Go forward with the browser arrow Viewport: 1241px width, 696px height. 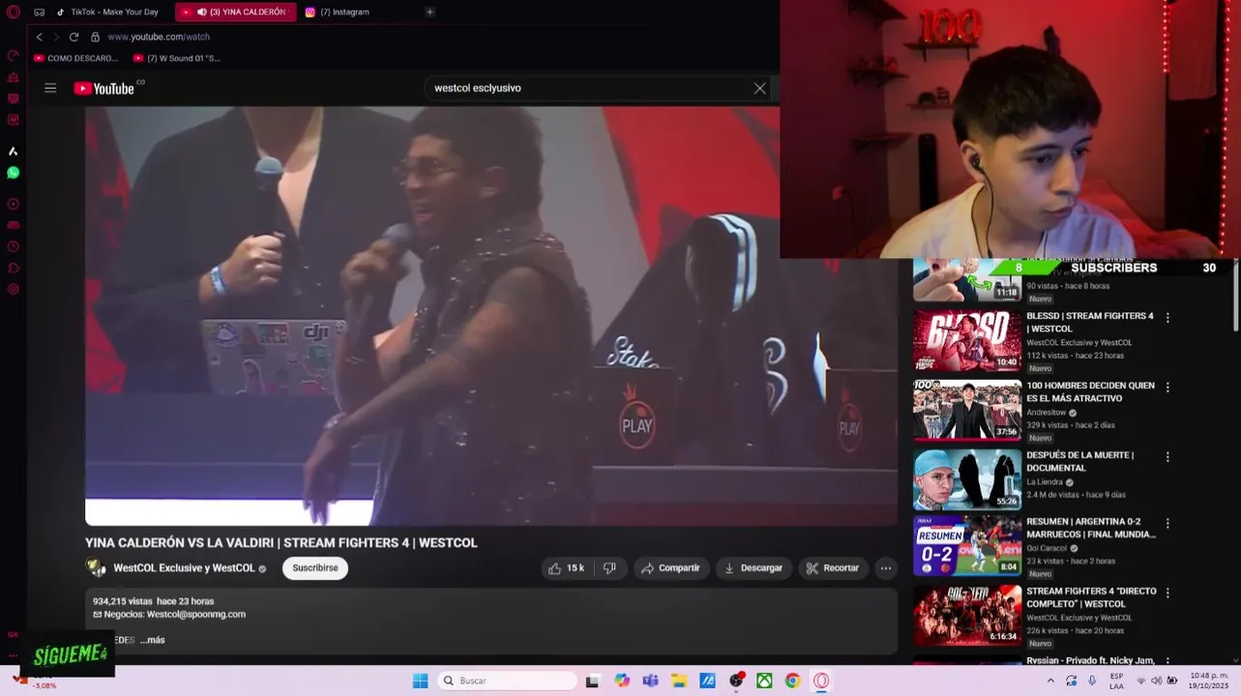pos(56,37)
